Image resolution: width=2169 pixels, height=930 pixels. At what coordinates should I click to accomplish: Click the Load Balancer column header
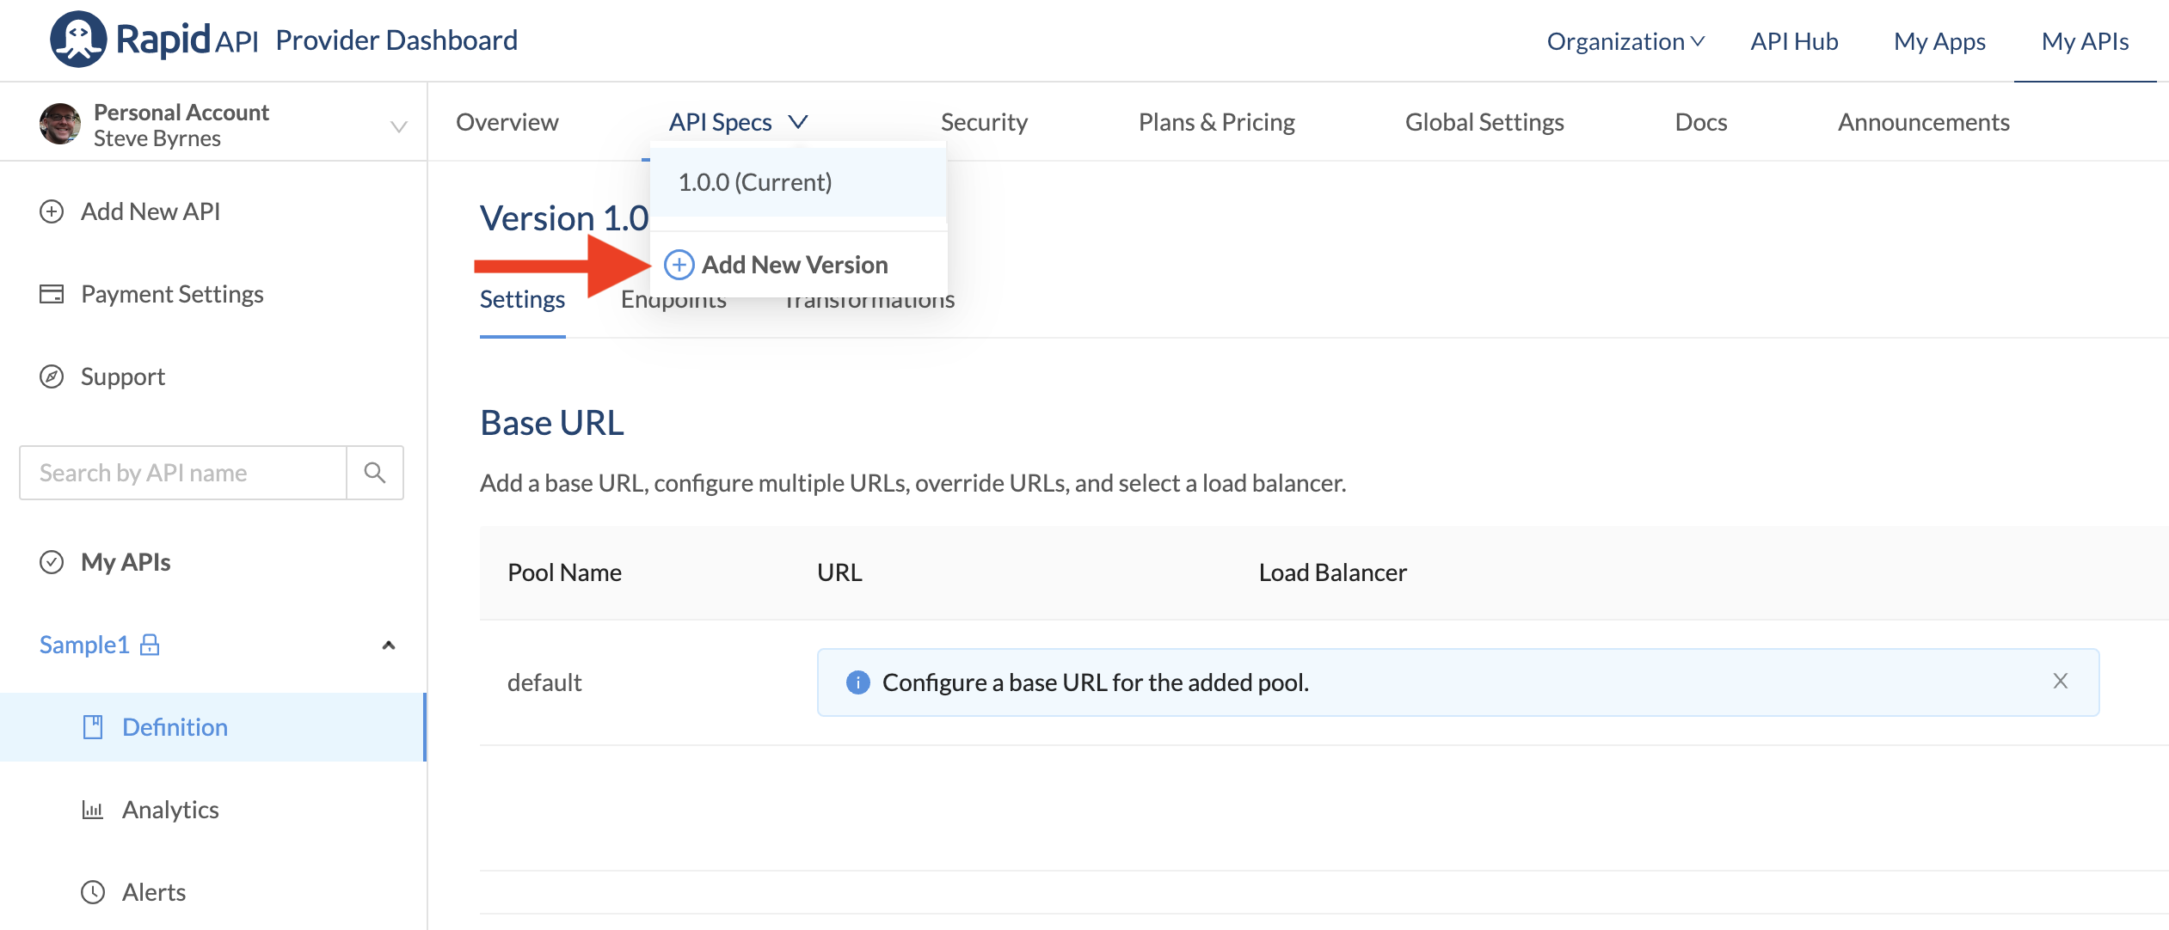1333,572
